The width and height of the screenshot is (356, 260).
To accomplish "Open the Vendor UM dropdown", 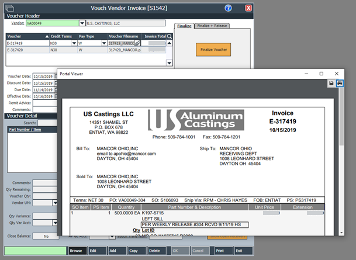I will click(x=55, y=203).
